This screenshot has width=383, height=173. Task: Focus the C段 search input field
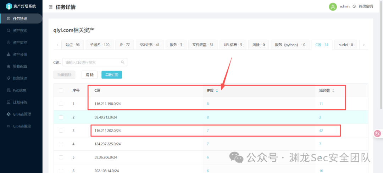coord(95,62)
